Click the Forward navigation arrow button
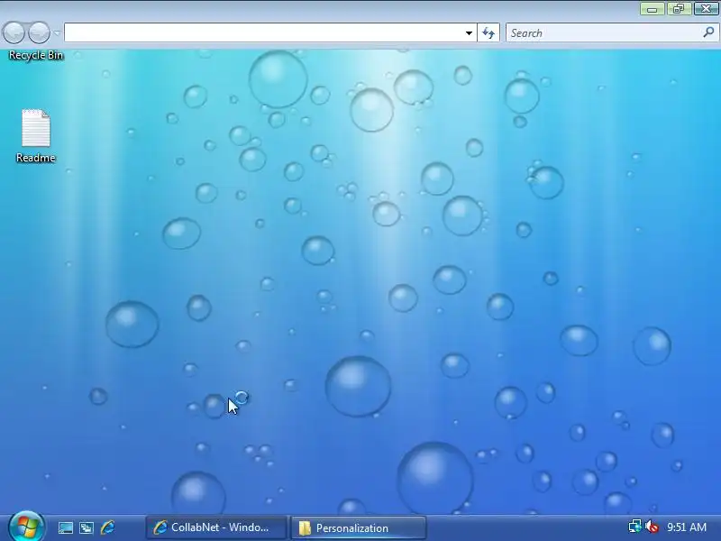 pyautogui.click(x=39, y=32)
